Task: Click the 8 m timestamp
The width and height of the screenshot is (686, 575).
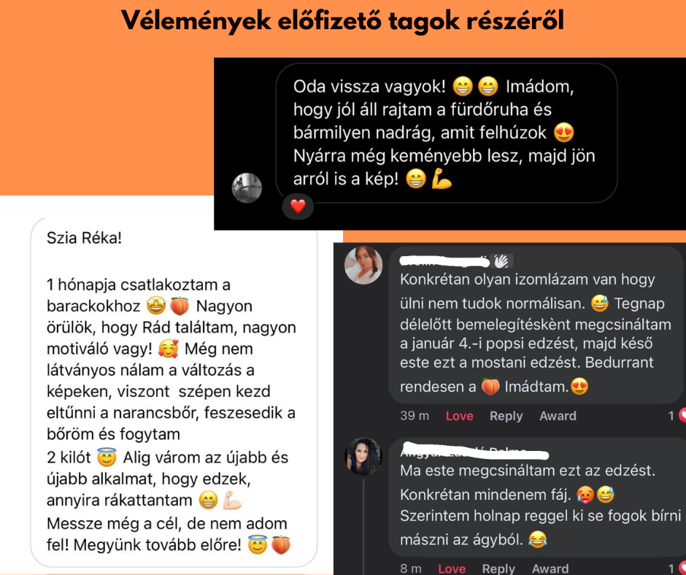Action: (x=411, y=568)
